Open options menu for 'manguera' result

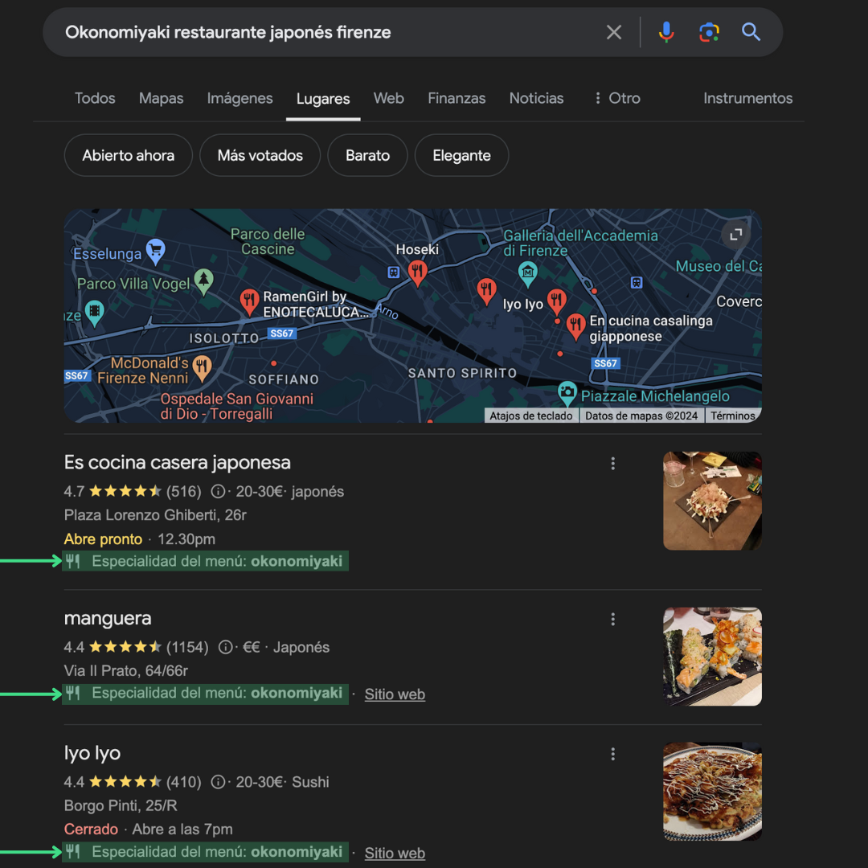click(x=612, y=619)
